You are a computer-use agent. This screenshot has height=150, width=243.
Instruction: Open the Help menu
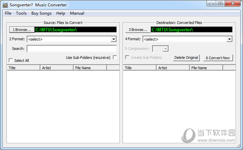[x=61, y=13]
